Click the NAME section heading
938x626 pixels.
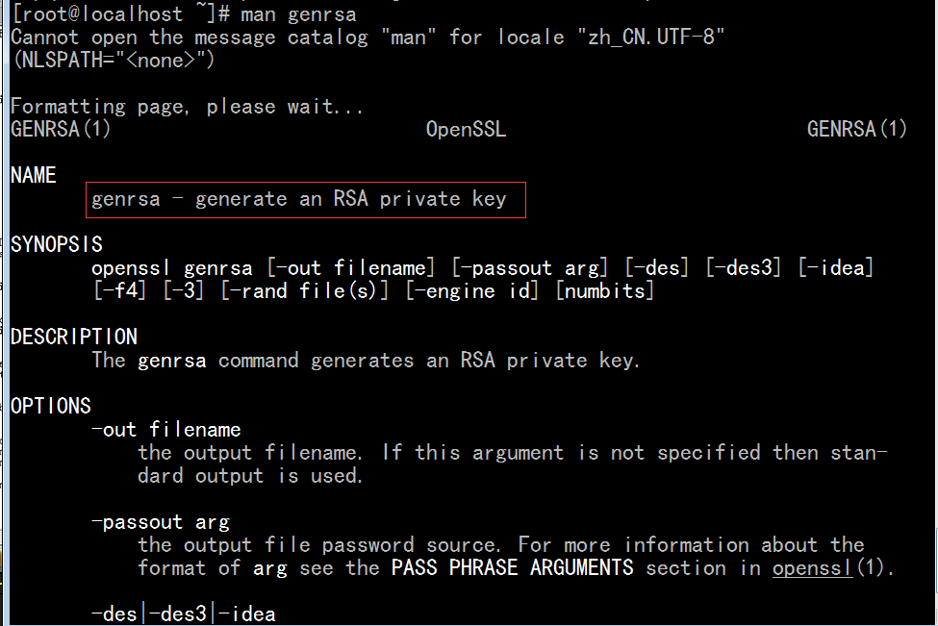(x=34, y=175)
